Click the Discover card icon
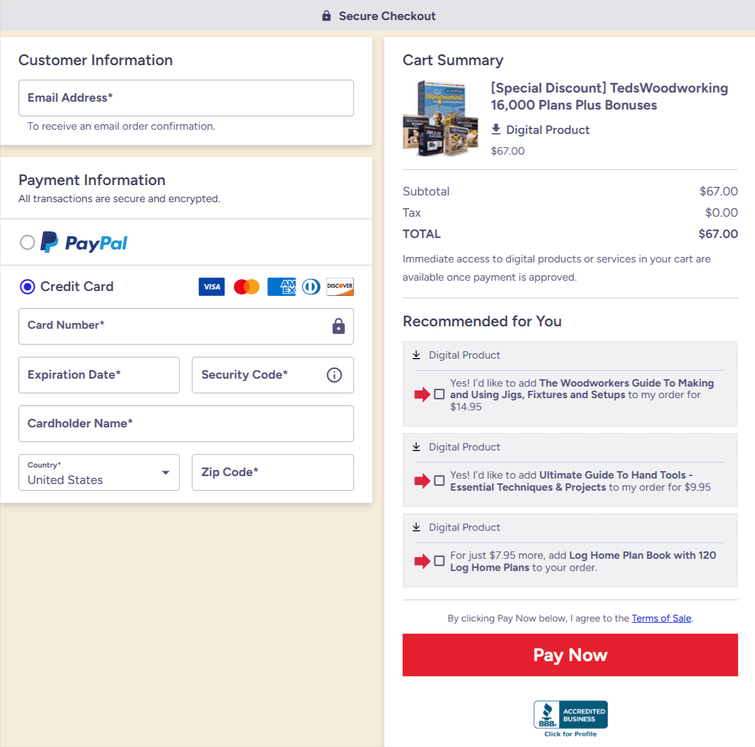 pos(340,286)
